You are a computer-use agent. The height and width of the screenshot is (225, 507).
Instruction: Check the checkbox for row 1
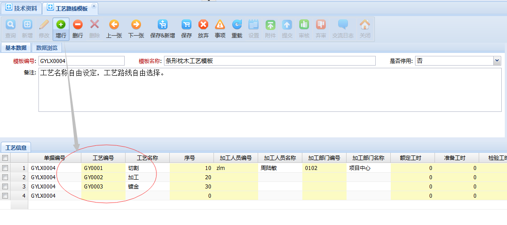5,168
